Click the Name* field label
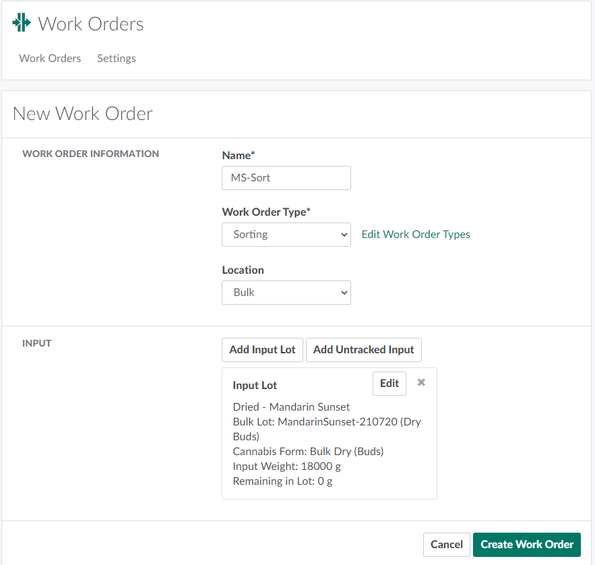The image size is (595, 565). click(x=239, y=155)
